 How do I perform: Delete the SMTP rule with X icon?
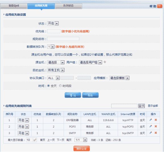click(156, 133)
